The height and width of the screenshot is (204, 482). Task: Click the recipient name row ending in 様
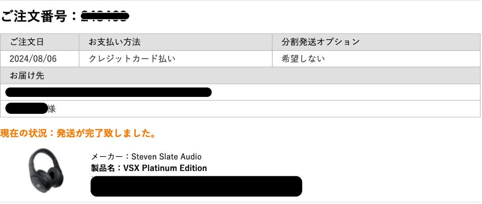tap(240, 109)
